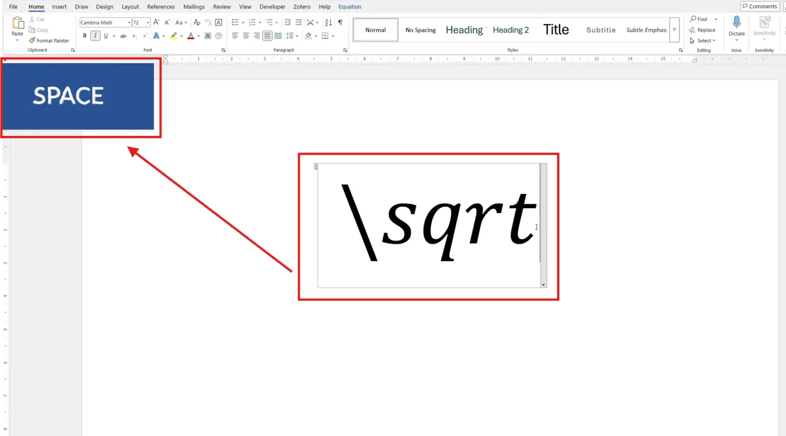The height and width of the screenshot is (436, 786).
Task: Open line spacing dropdown
Action: [x=292, y=36]
